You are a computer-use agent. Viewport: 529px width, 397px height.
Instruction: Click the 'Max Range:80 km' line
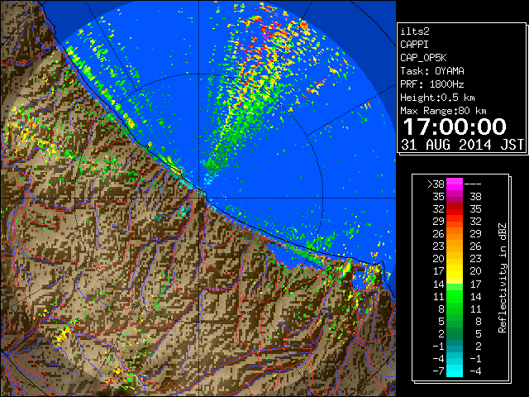point(443,111)
